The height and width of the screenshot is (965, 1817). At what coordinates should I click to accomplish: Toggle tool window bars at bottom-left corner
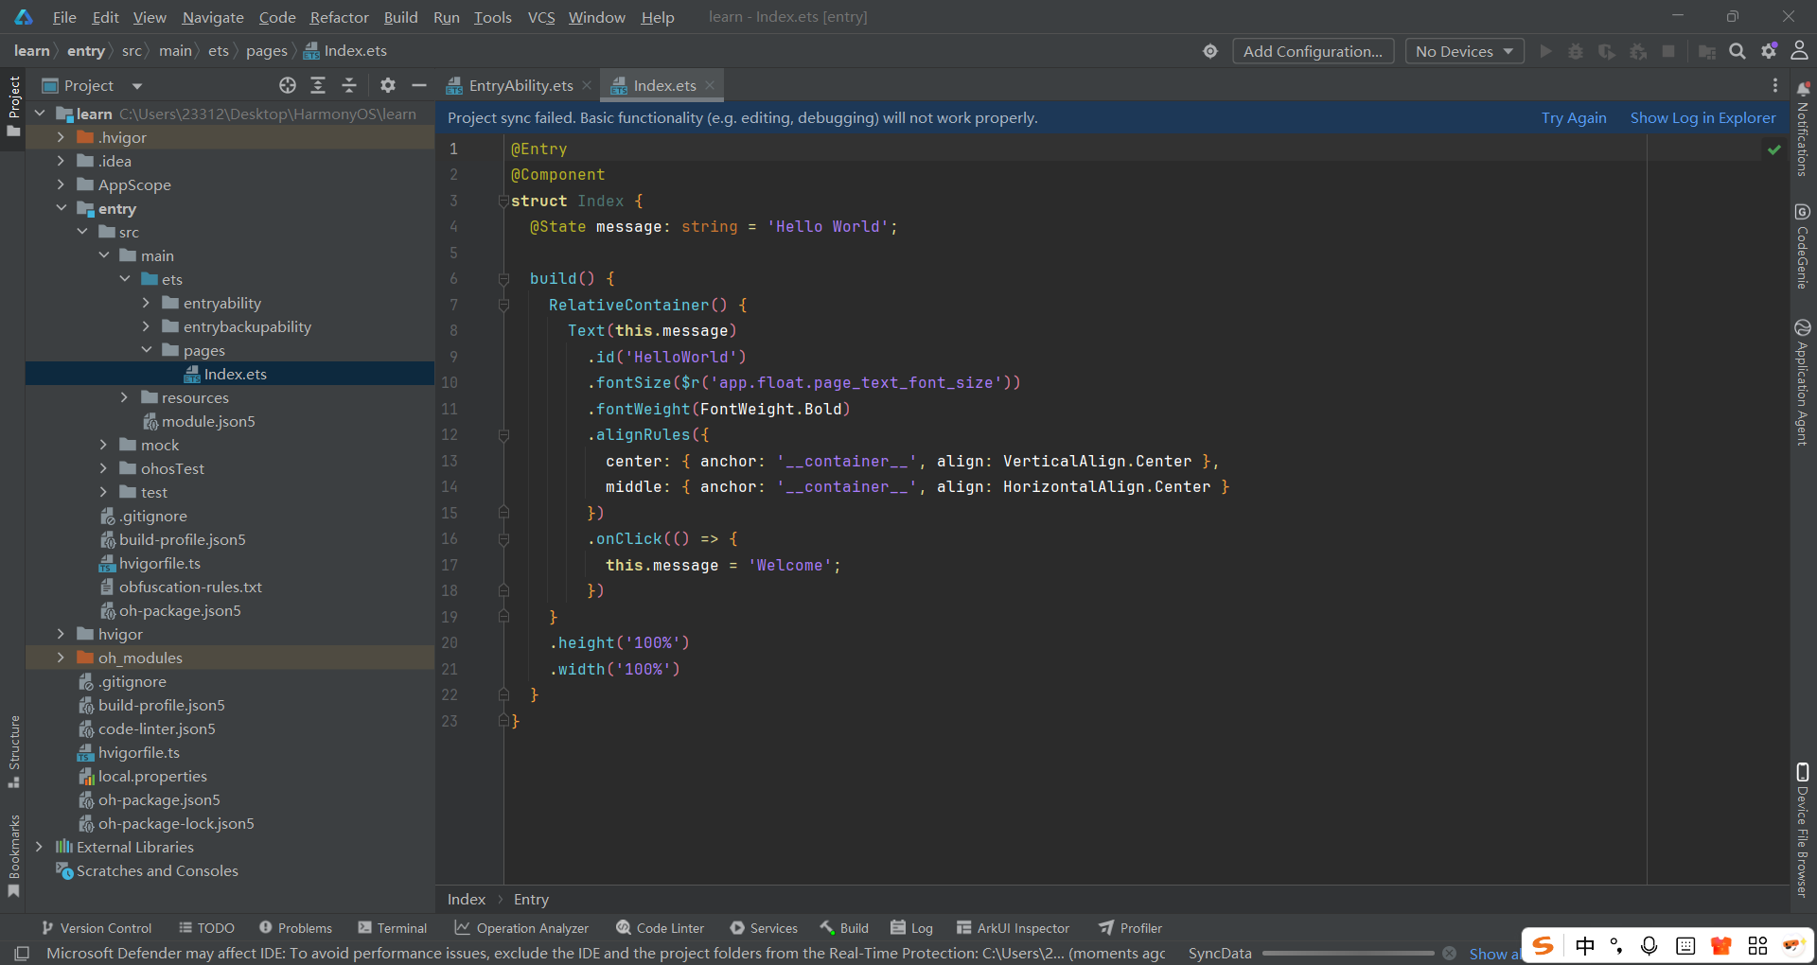click(22, 953)
